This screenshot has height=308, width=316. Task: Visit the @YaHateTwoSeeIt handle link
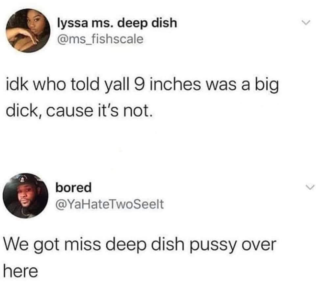click(x=110, y=204)
